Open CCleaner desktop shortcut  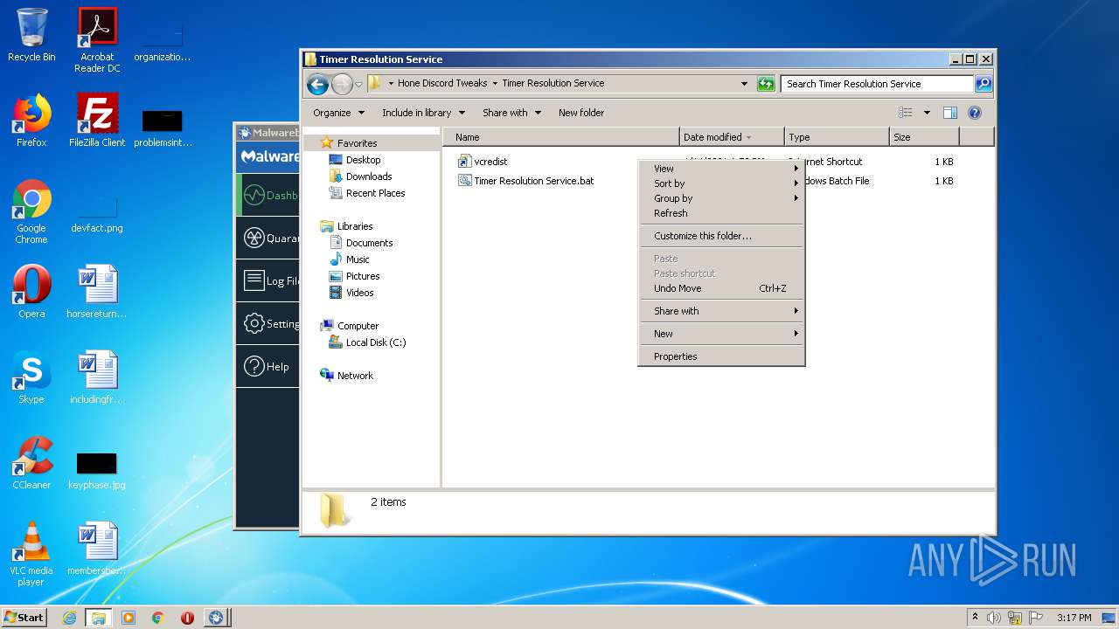click(x=31, y=463)
